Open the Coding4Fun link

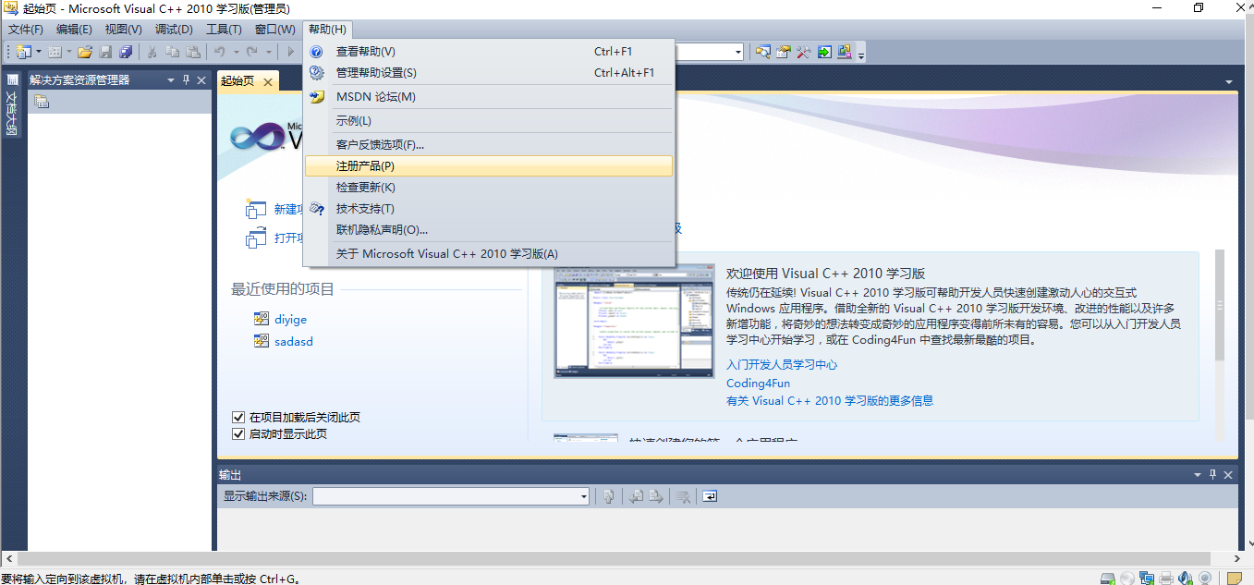(758, 384)
